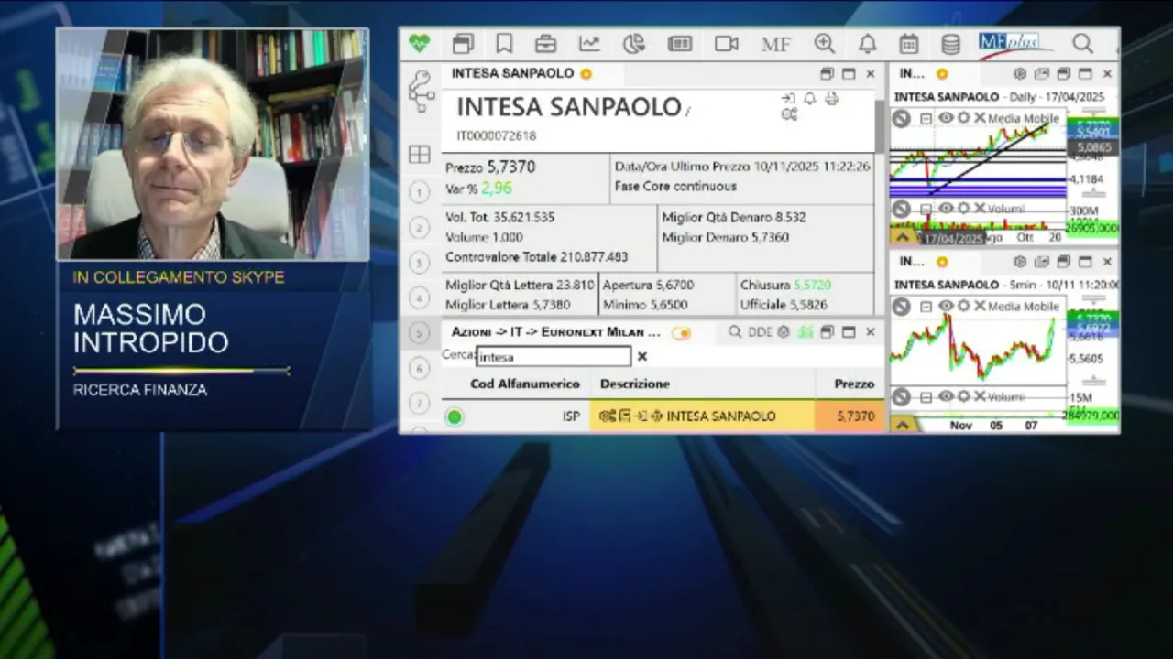Click the magnifier plus zoom icon
Image resolution: width=1173 pixels, height=659 pixels.
tap(825, 43)
